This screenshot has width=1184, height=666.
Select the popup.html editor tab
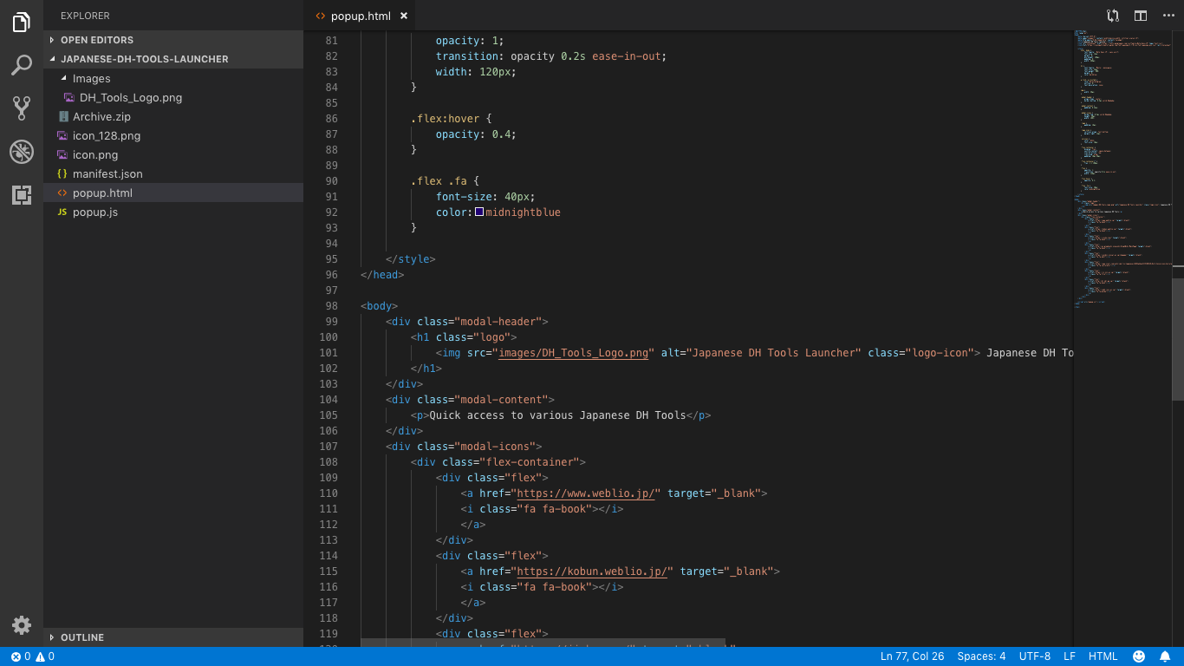click(x=361, y=16)
